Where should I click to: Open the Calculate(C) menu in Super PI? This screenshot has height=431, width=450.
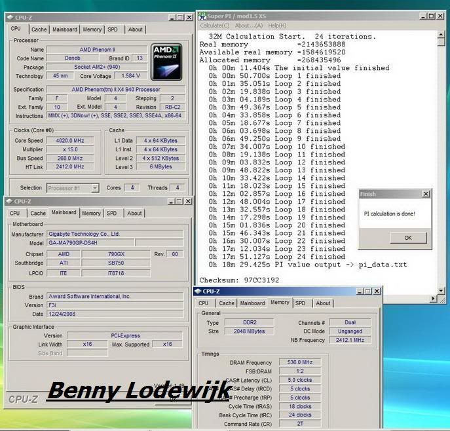click(215, 26)
